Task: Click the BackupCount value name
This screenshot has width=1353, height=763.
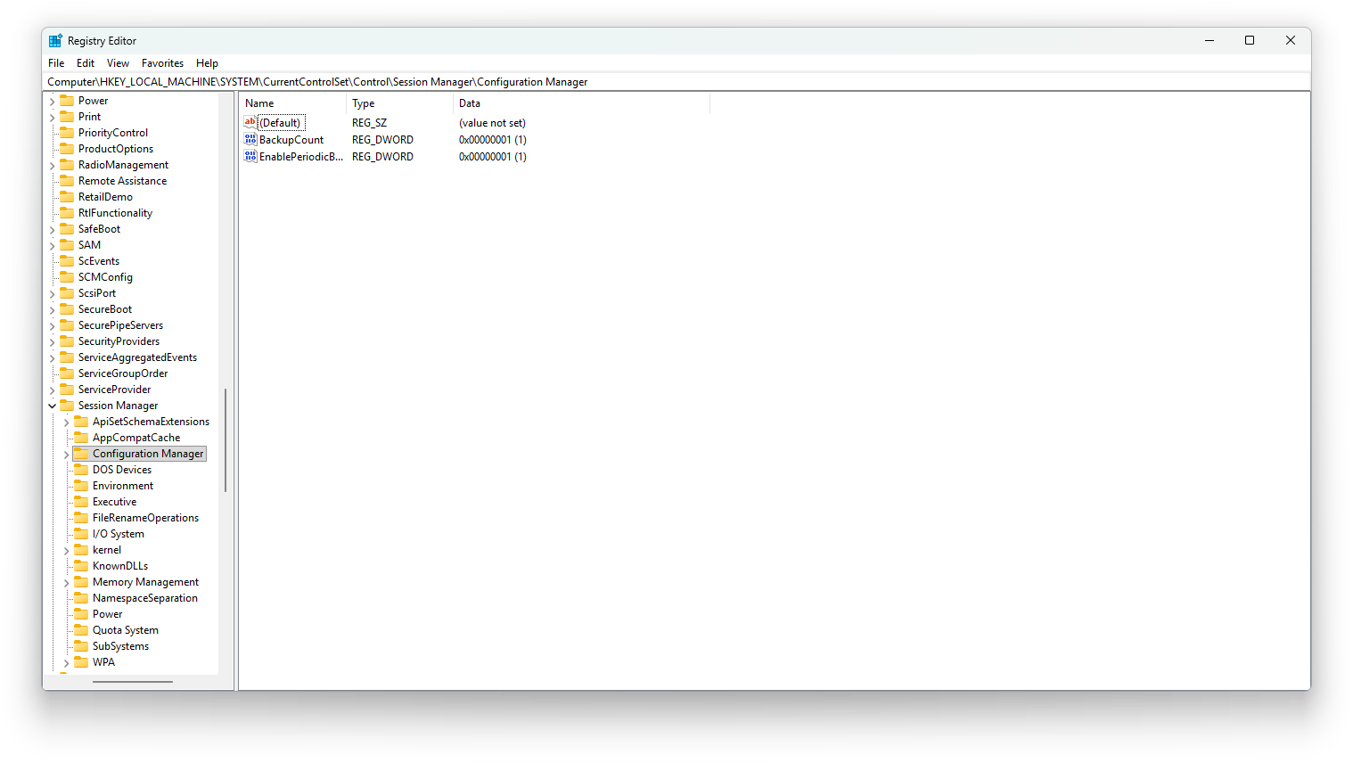Action: (291, 140)
